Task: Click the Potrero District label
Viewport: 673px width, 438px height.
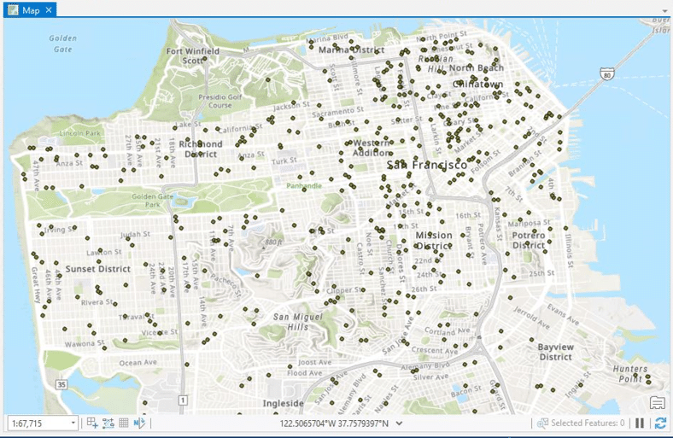Action: click(529, 240)
